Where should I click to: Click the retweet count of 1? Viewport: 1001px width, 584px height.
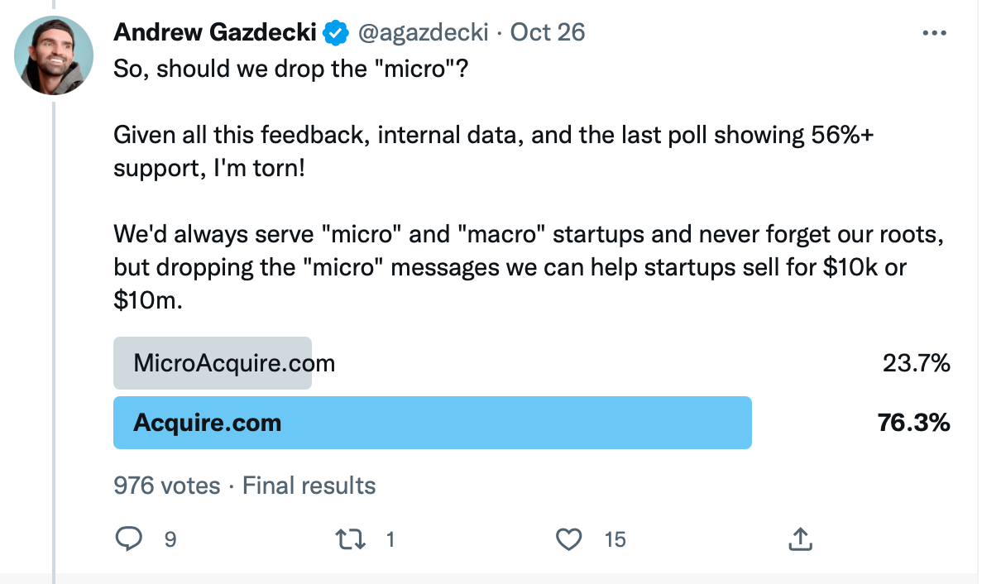coord(390,540)
